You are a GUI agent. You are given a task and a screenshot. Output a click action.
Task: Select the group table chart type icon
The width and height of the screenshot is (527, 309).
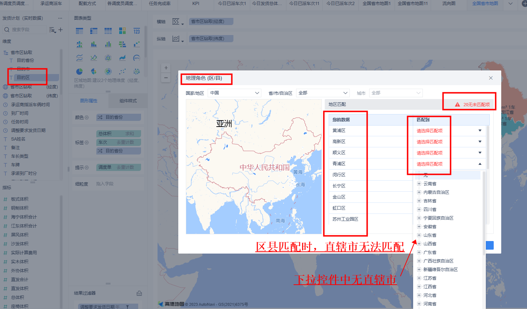click(79, 31)
